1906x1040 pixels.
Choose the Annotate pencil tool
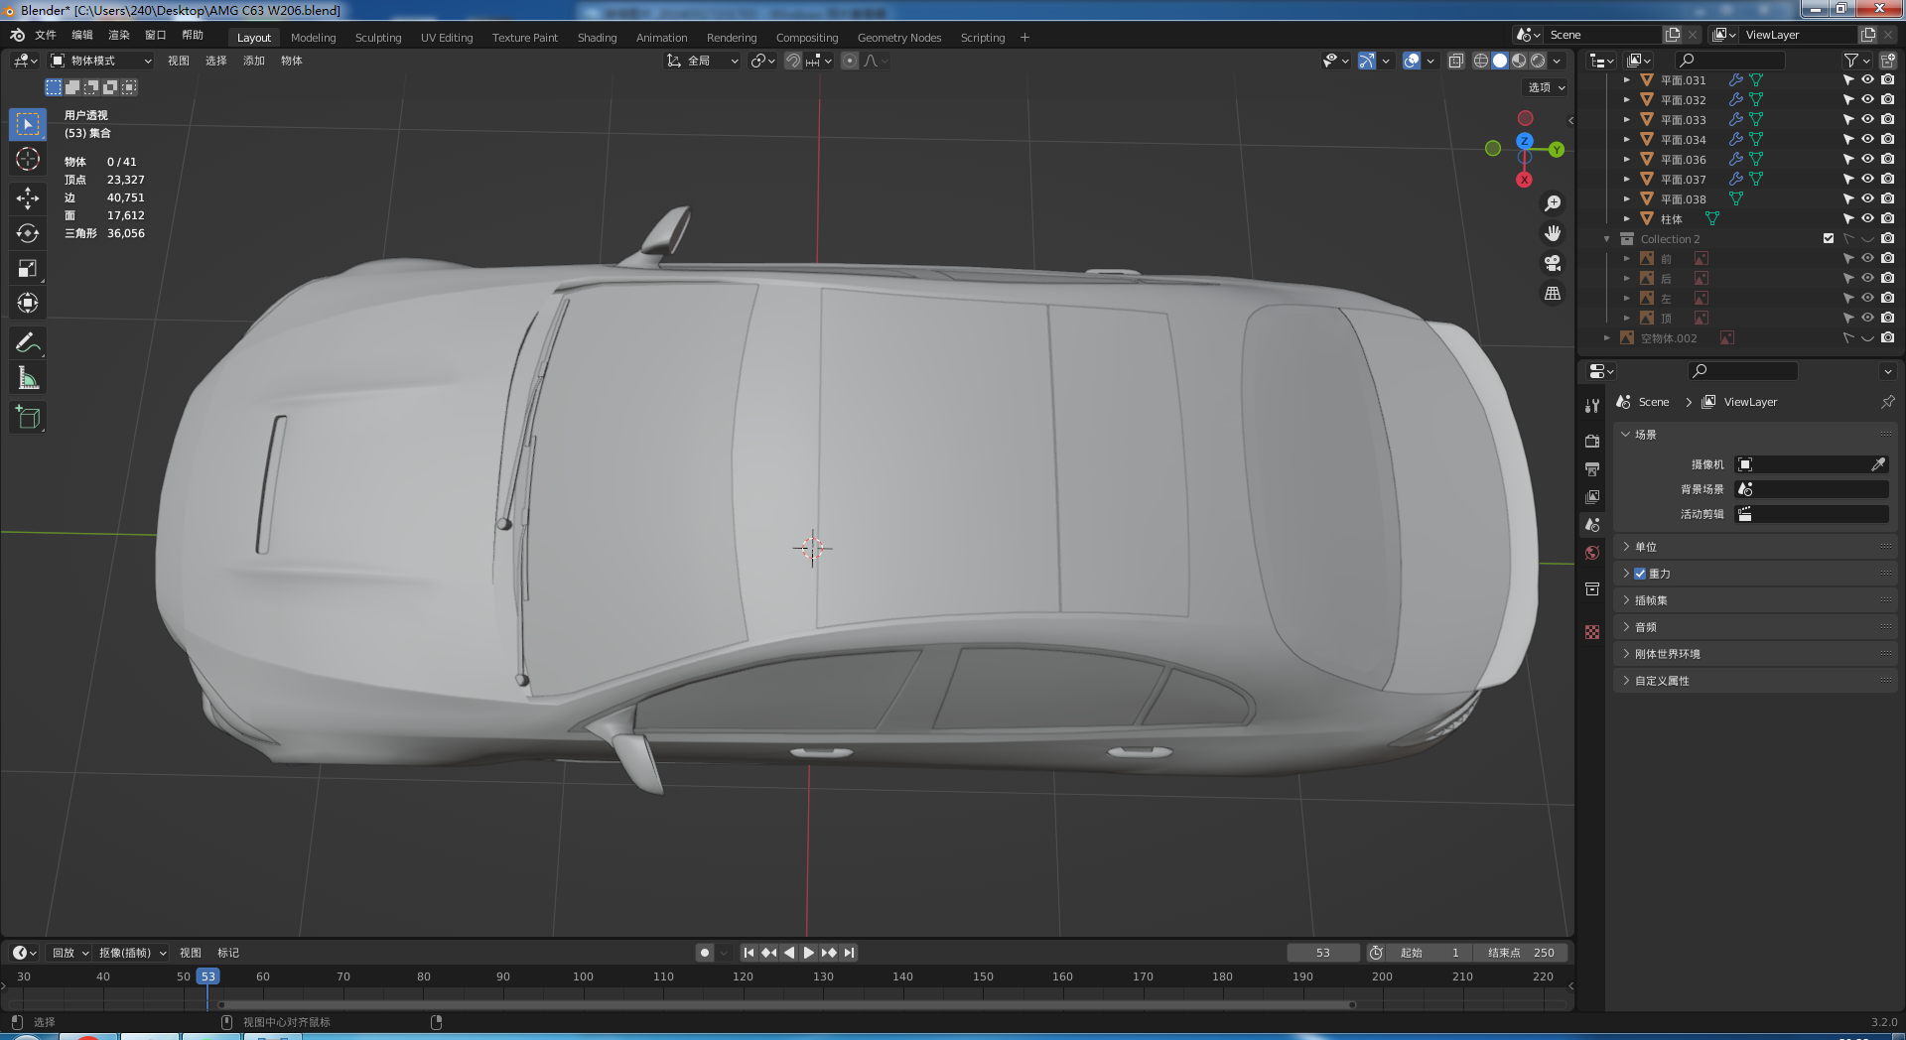pos(28,343)
